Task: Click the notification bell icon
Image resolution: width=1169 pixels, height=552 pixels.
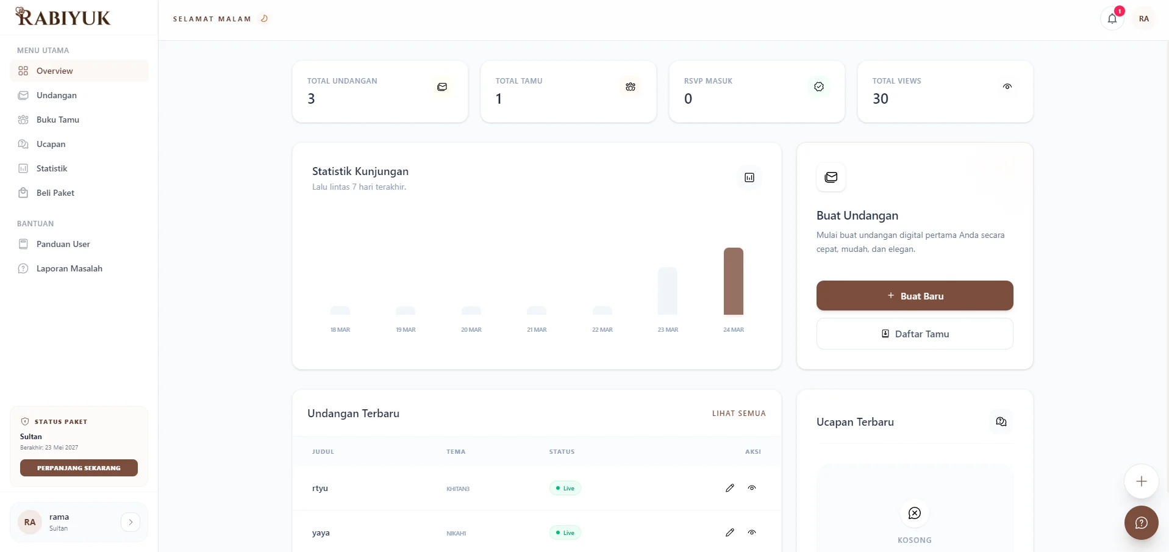Action: pyautogui.click(x=1112, y=19)
